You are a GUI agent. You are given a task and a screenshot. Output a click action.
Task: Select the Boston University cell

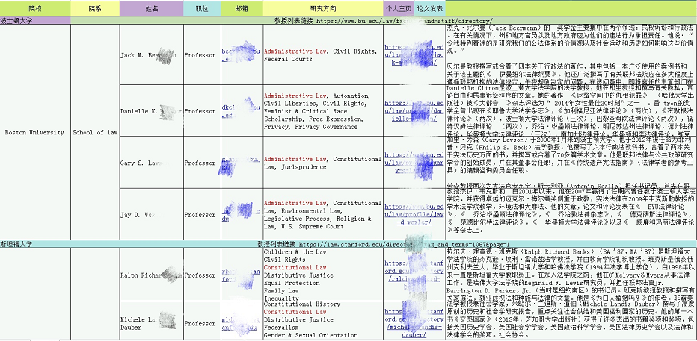coord(34,132)
